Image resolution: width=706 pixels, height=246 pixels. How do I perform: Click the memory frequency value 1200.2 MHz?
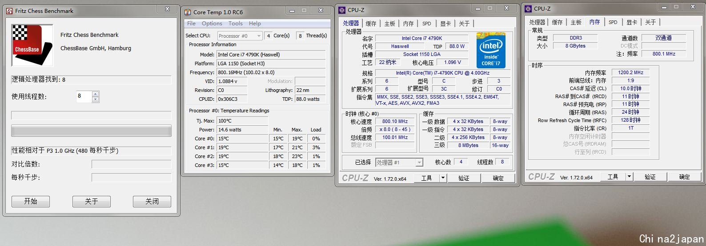coord(631,72)
